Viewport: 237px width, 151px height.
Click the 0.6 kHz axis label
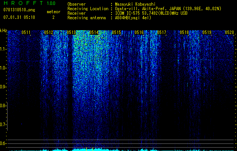(x=3, y=143)
